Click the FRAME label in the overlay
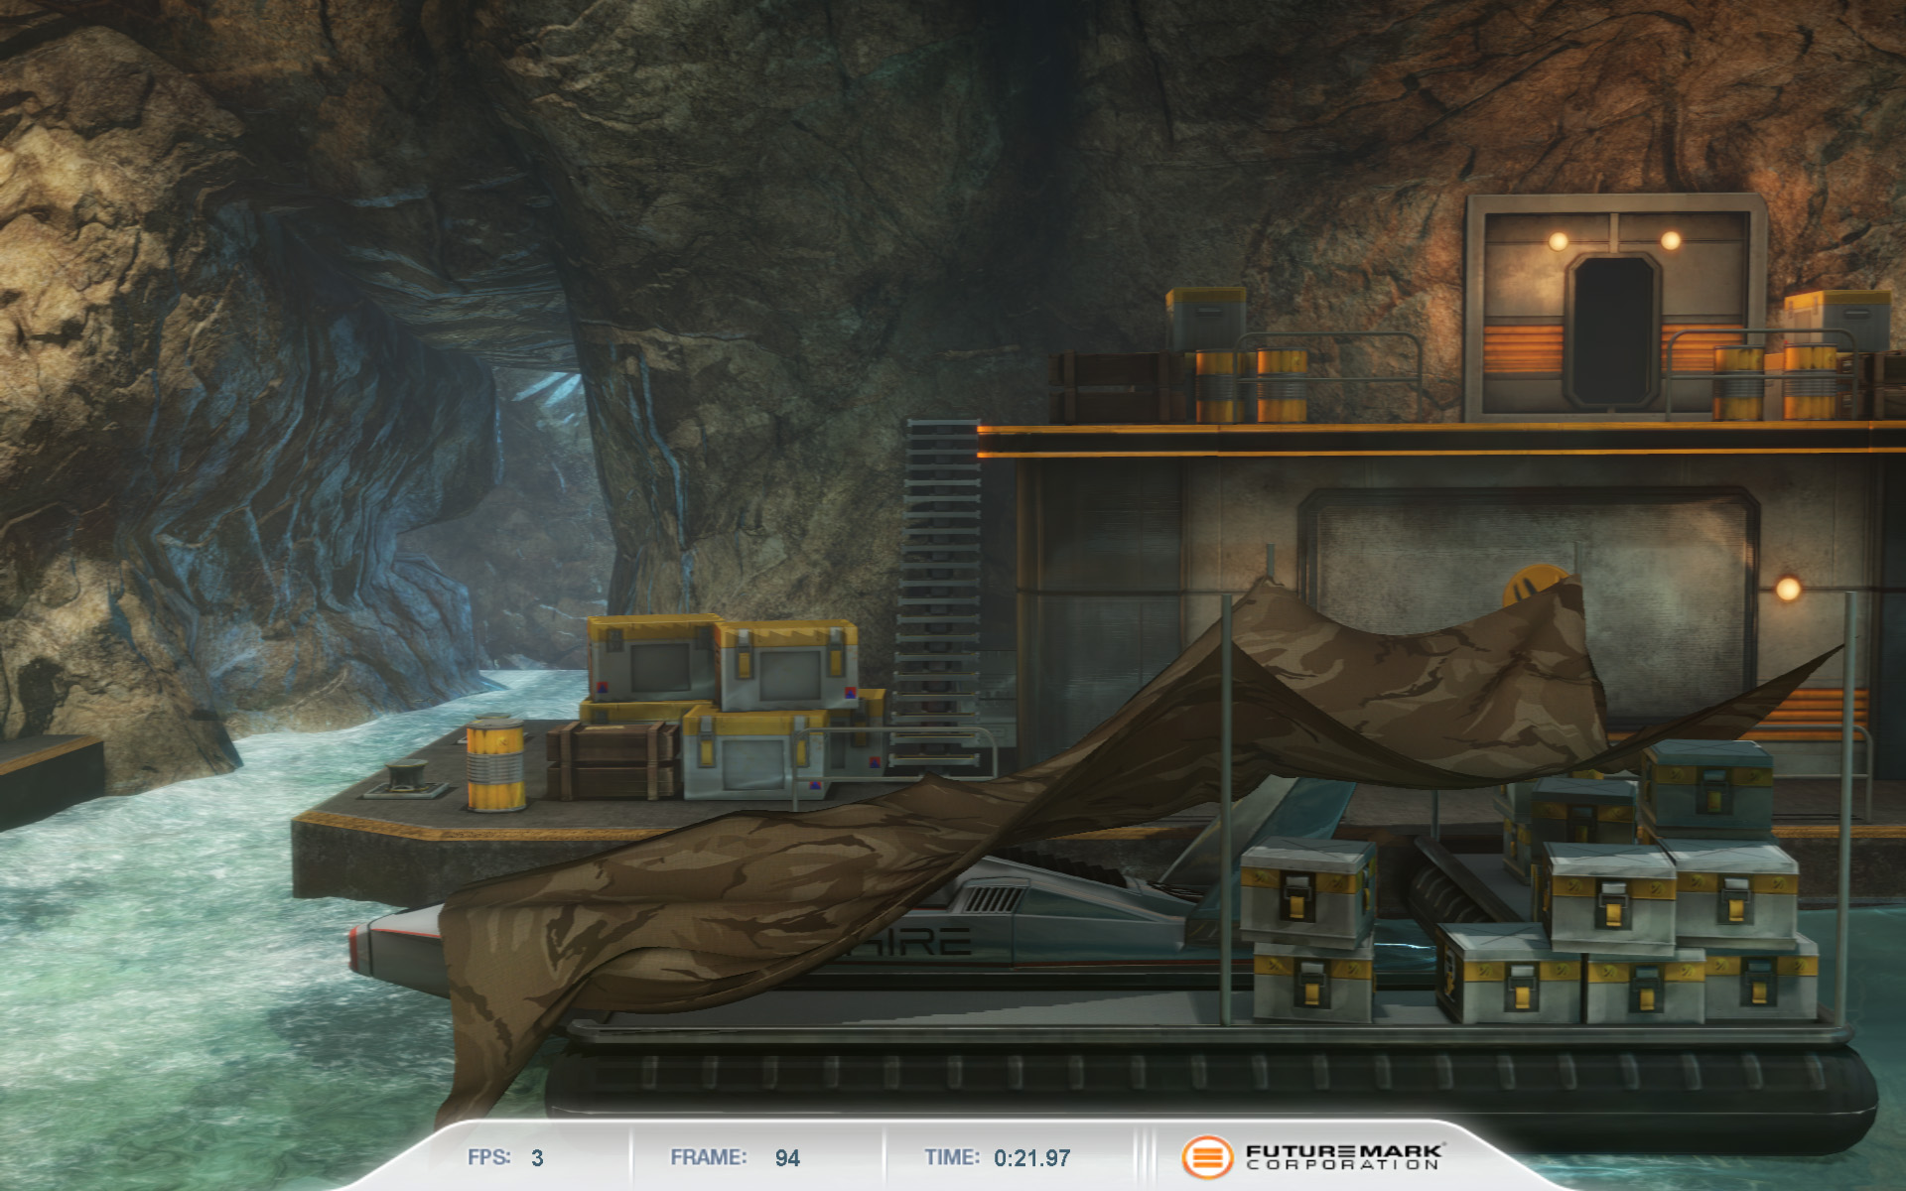 [x=708, y=1157]
